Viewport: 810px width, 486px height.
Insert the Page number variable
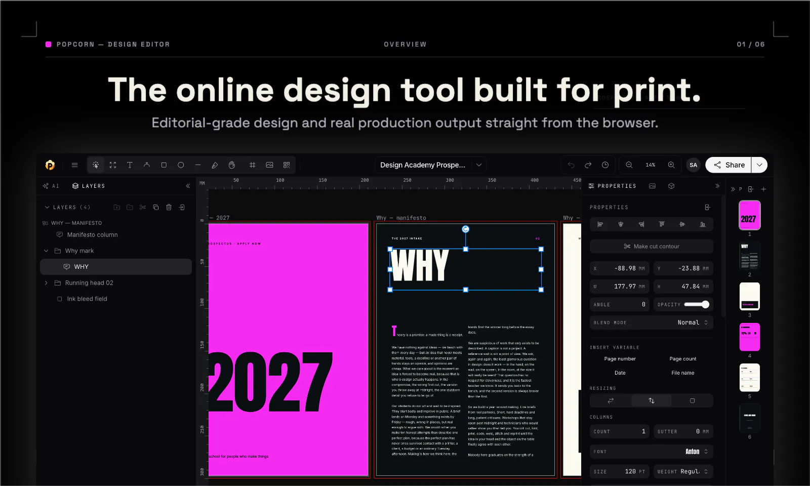[620, 359]
